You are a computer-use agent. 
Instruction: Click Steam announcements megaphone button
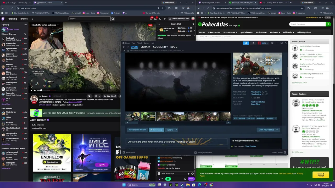pyautogui.click(x=246, y=43)
